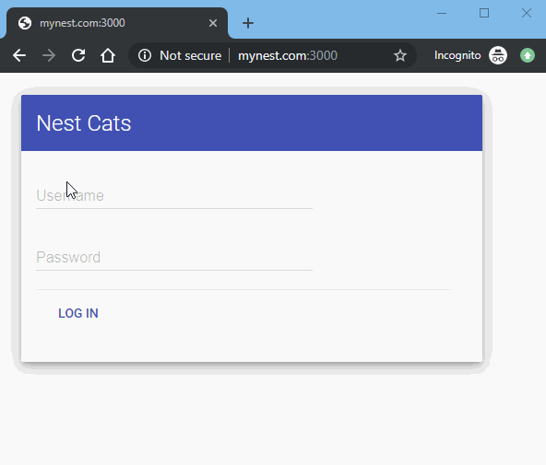546x465 pixels.
Task: Focus the Username field
Action: [x=174, y=195]
